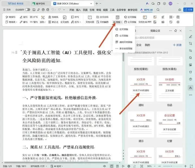This screenshot has width=195, height=168.
Task: Click the blue 分享 share button
Action: tap(188, 10)
